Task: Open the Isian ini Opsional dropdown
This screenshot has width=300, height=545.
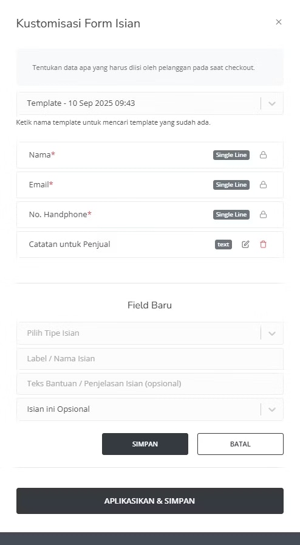Action: (272, 409)
